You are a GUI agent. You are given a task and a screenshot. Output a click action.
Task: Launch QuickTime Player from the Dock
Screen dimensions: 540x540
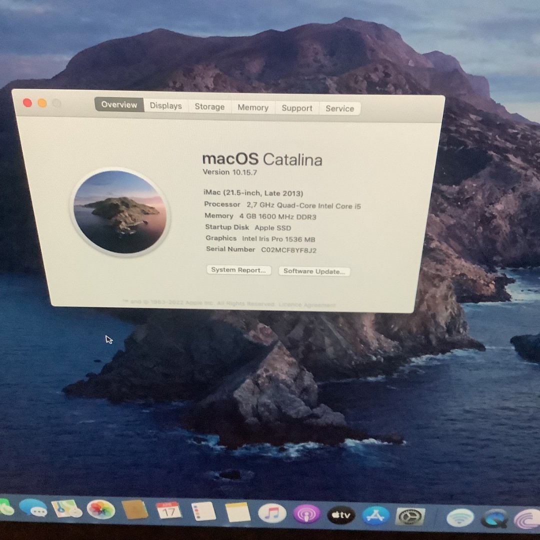pyautogui.click(x=494, y=518)
